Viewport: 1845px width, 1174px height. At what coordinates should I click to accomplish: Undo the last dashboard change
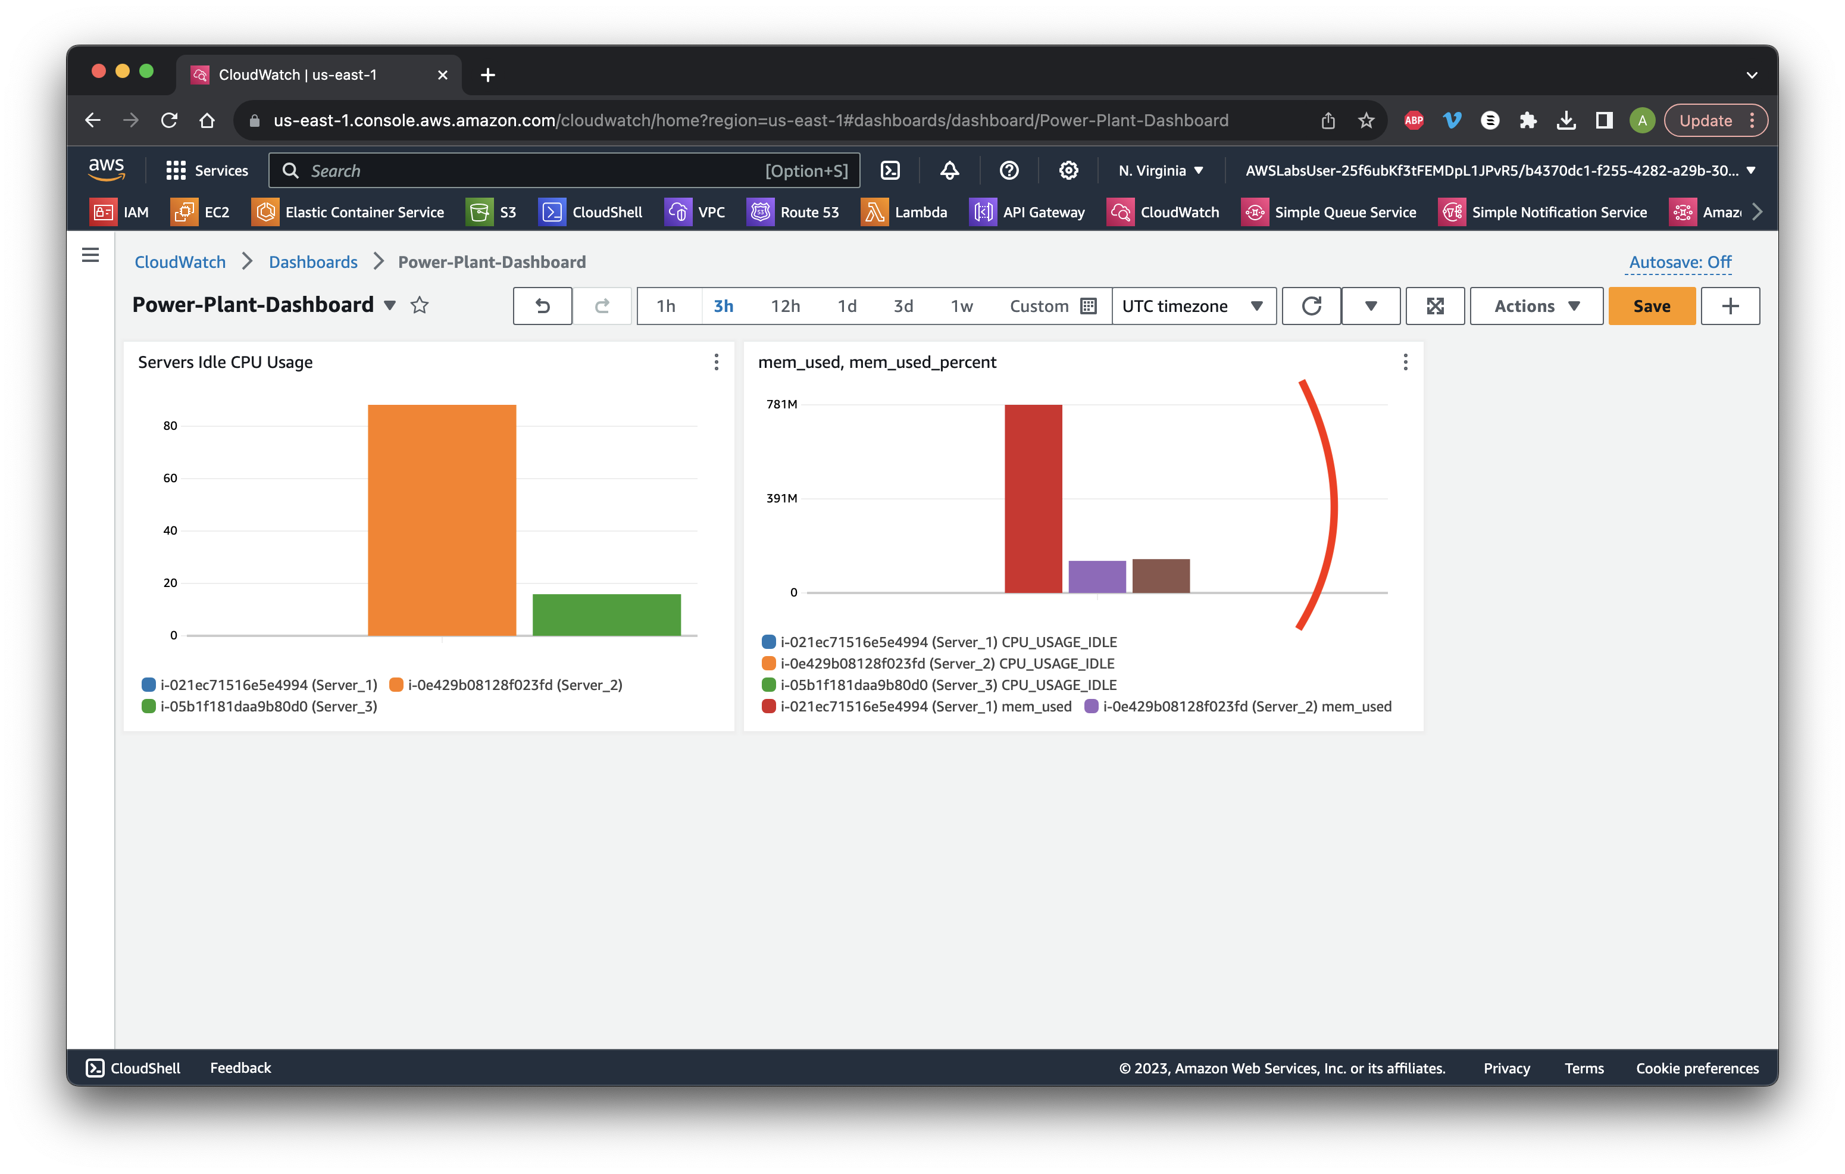pos(542,306)
